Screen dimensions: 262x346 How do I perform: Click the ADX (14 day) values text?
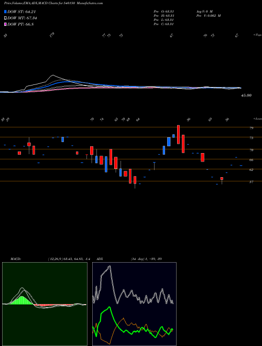[146, 259]
